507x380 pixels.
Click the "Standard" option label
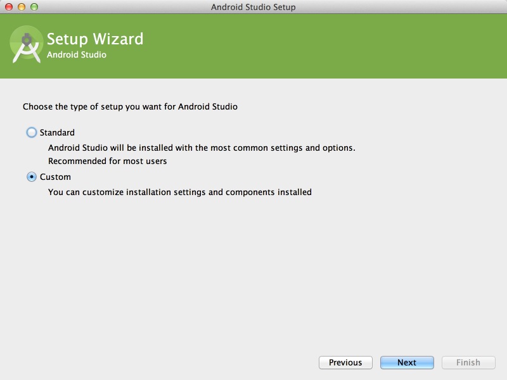[57, 133]
